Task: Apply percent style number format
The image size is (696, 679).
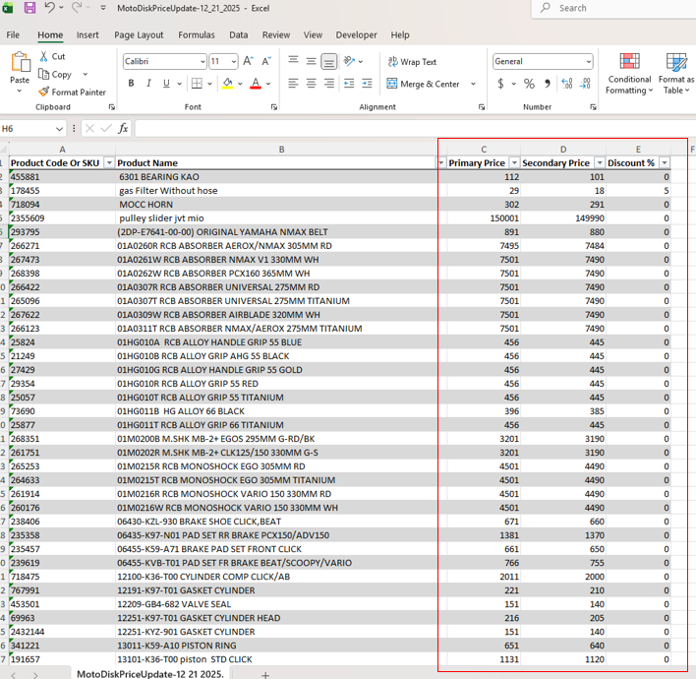Action: coord(529,85)
